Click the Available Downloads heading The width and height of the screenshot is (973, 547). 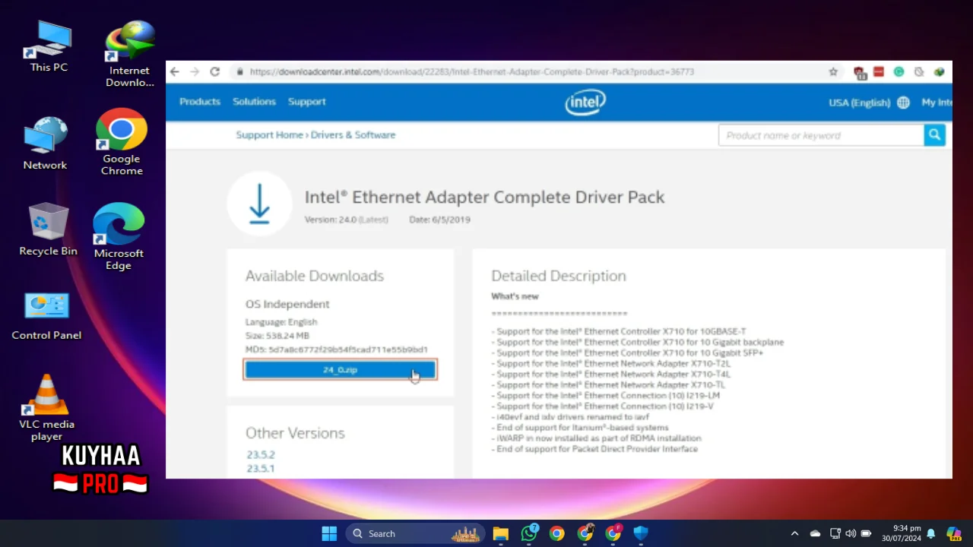click(x=314, y=276)
